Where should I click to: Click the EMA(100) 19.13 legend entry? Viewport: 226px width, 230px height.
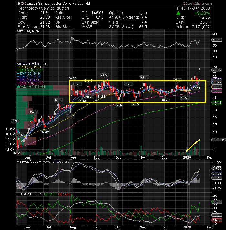(30, 83)
